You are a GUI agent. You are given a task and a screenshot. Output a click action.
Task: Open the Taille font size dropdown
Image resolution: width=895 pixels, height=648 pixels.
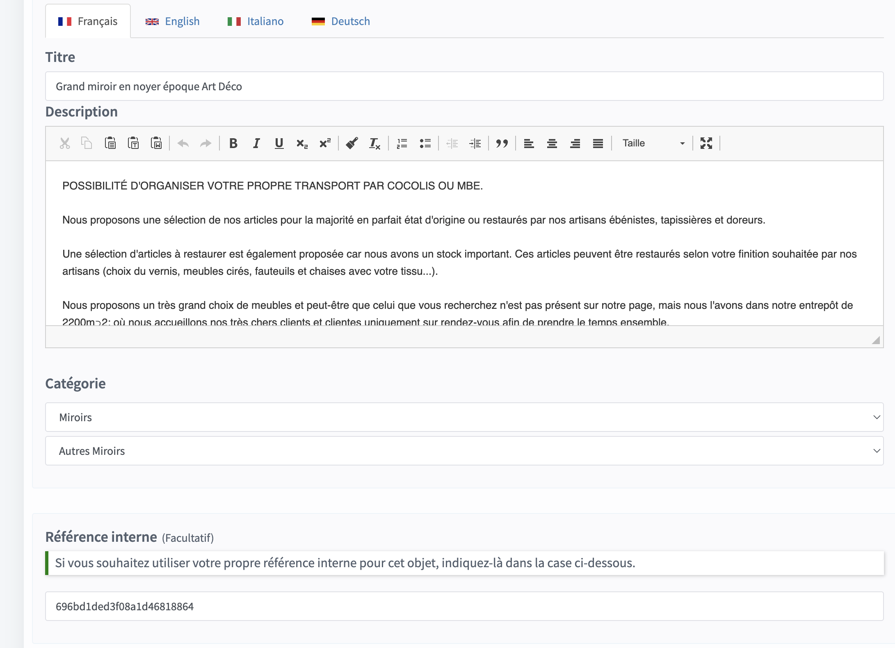[x=653, y=143]
